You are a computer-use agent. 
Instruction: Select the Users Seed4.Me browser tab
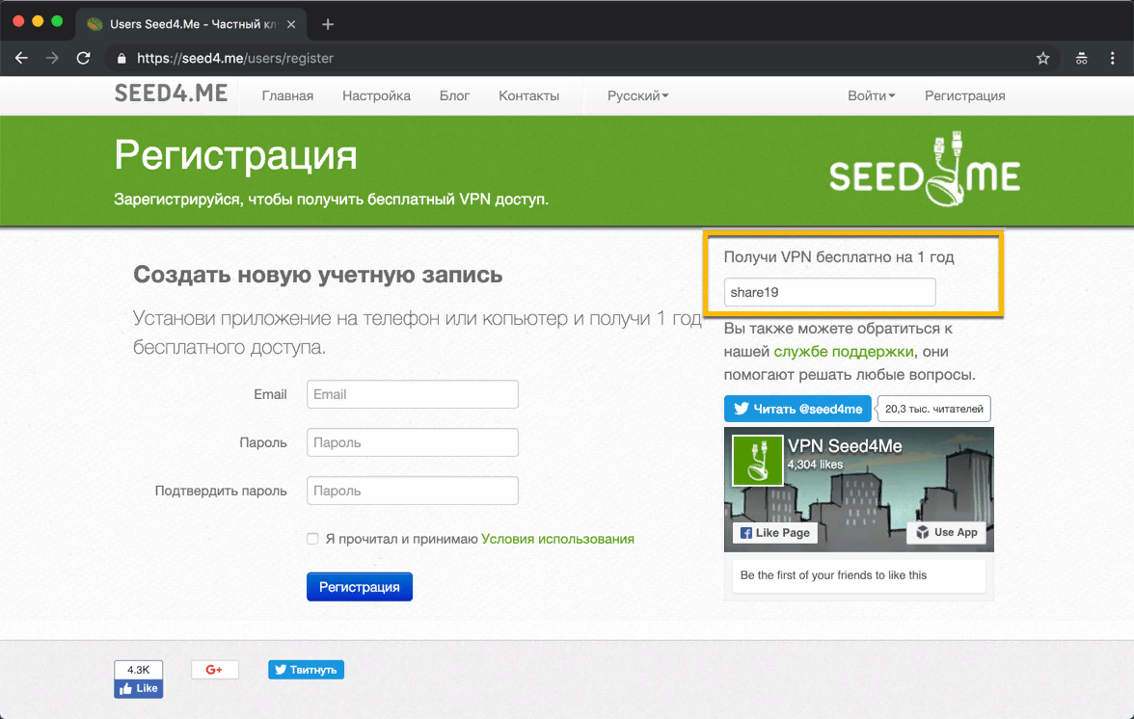191,24
